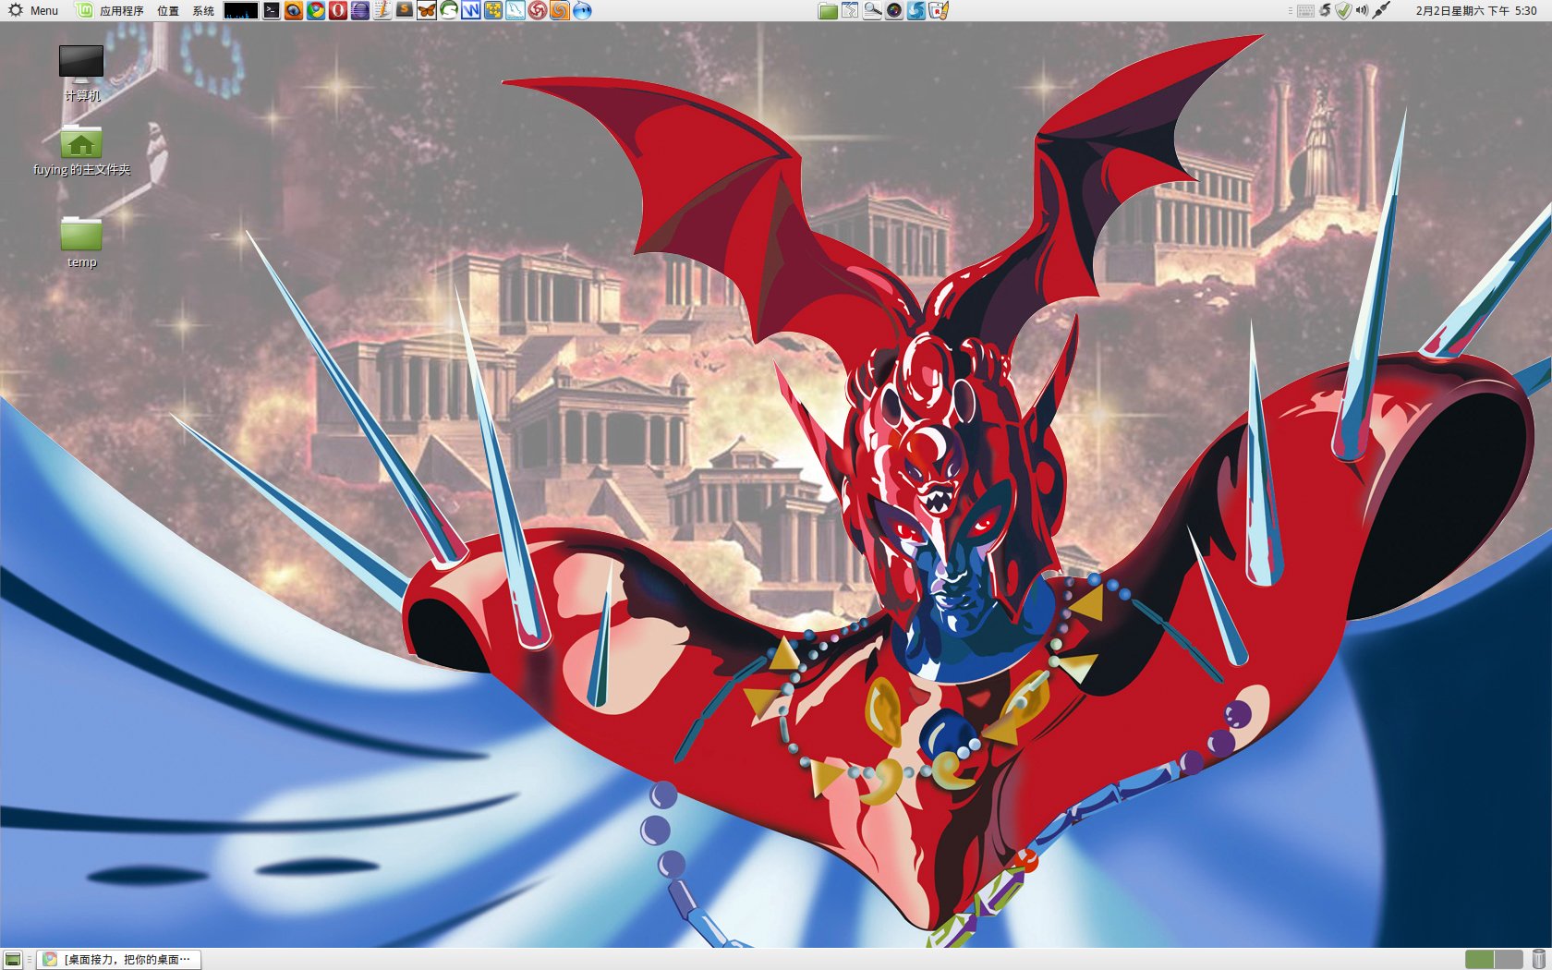
Task: Open the blue swirl panel launcher
Action: point(916,10)
